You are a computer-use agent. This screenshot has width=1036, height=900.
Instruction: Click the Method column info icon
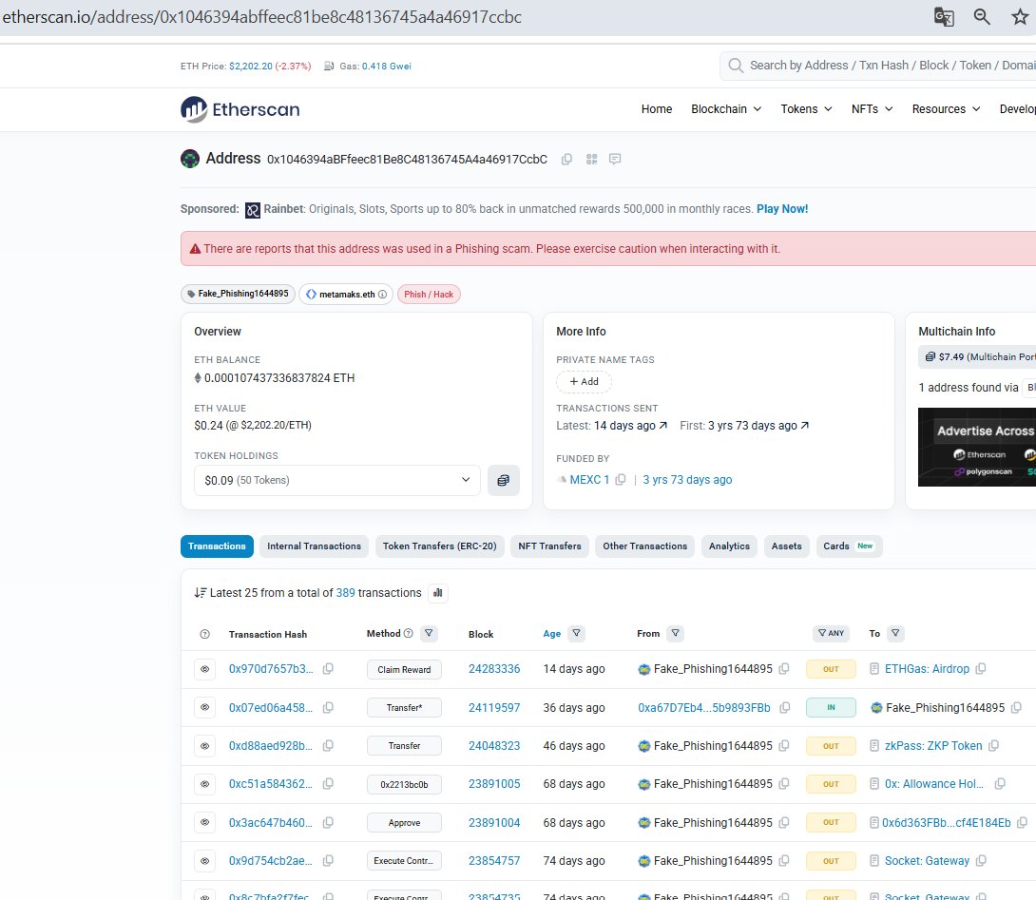click(x=409, y=633)
